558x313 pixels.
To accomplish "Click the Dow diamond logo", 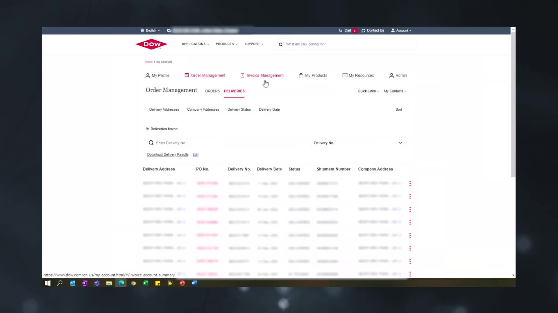I will tap(151, 44).
